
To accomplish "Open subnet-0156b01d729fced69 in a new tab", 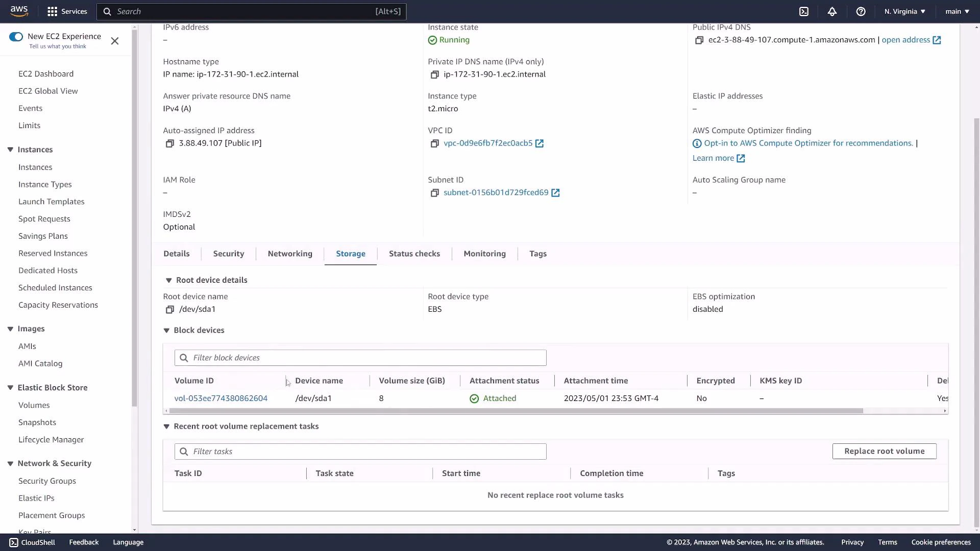I will coord(556,193).
